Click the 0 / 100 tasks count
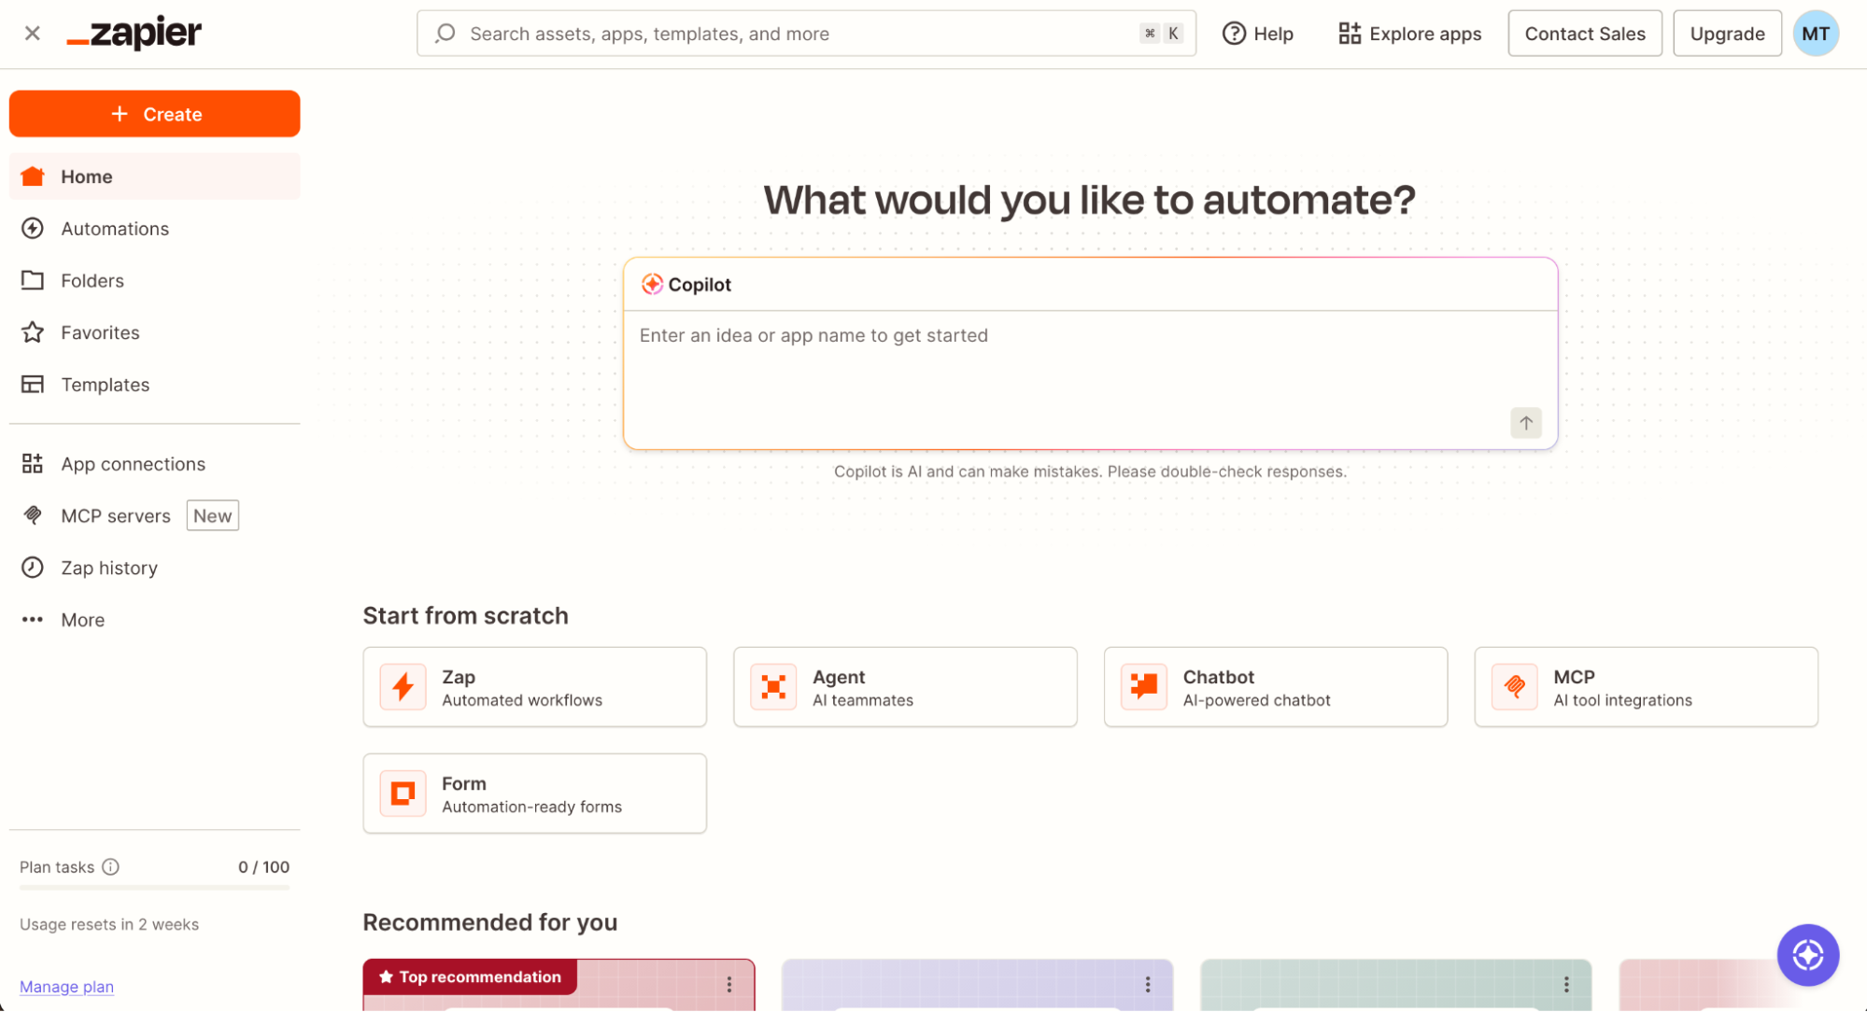 point(263,867)
